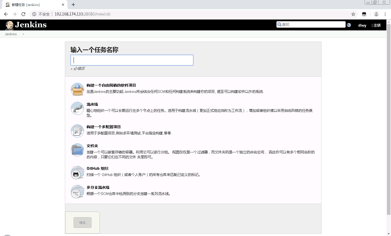Open a new browser tab

[73, 5]
